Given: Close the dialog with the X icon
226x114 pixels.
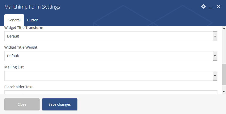Looking at the screenshot, I should click(218, 7).
